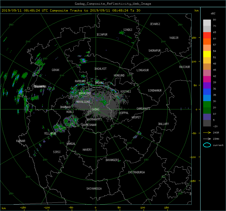Click the GANGAVATI label
The image size is (226, 211).
coord(143,109)
